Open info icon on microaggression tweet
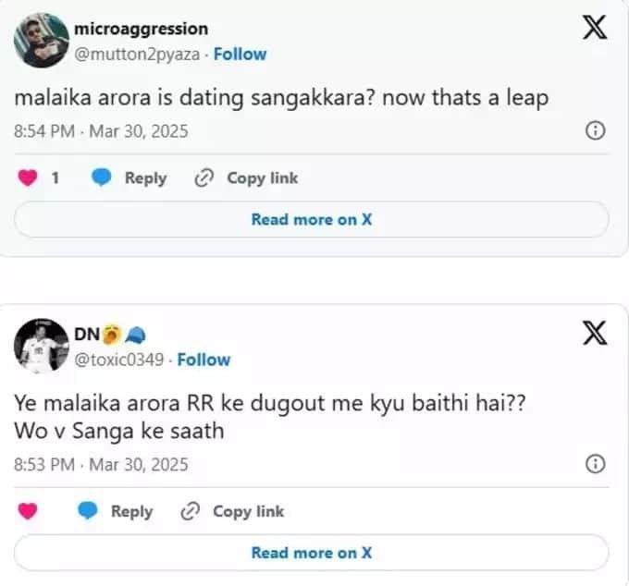The image size is (629, 586). pyautogui.click(x=597, y=131)
